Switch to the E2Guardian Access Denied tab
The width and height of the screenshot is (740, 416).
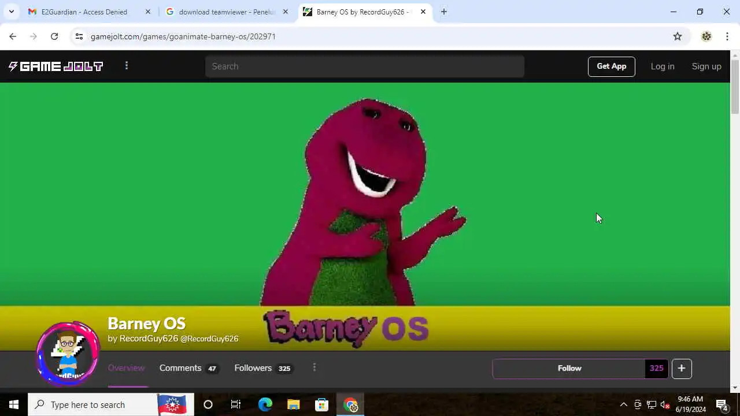coord(84,12)
